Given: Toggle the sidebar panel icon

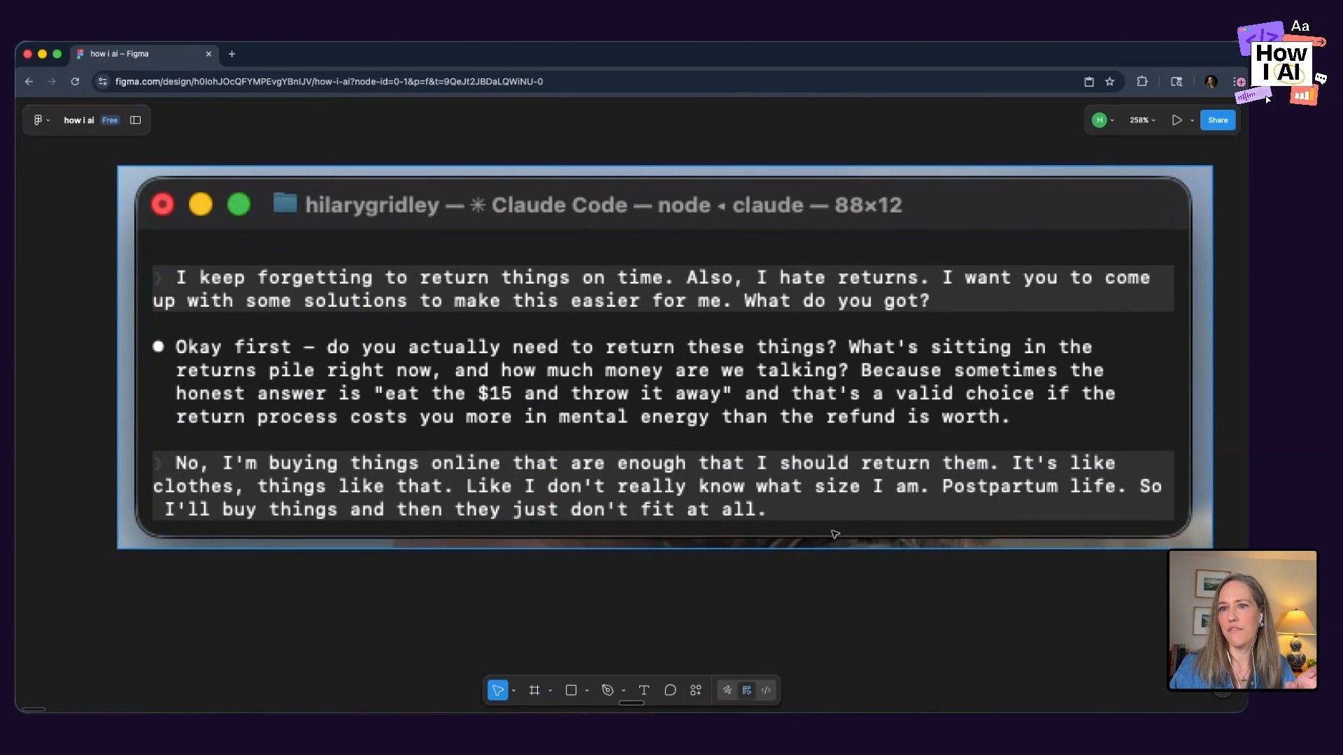Looking at the screenshot, I should tap(136, 120).
